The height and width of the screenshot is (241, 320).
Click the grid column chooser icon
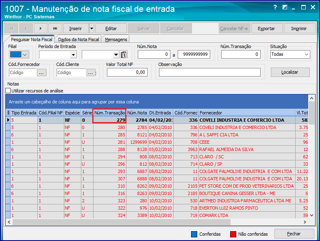8,113
